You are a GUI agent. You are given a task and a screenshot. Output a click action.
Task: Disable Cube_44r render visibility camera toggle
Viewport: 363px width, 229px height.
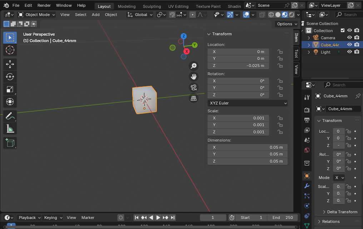(x=356, y=45)
